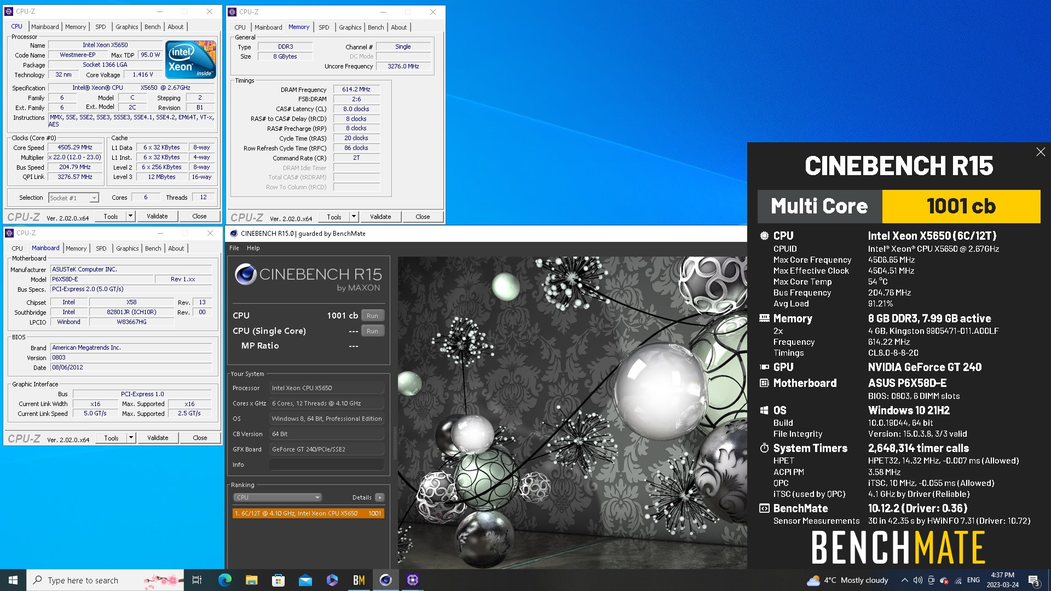The width and height of the screenshot is (1051, 591).
Task: Click the volume icon in the system tray
Action: 917,580
